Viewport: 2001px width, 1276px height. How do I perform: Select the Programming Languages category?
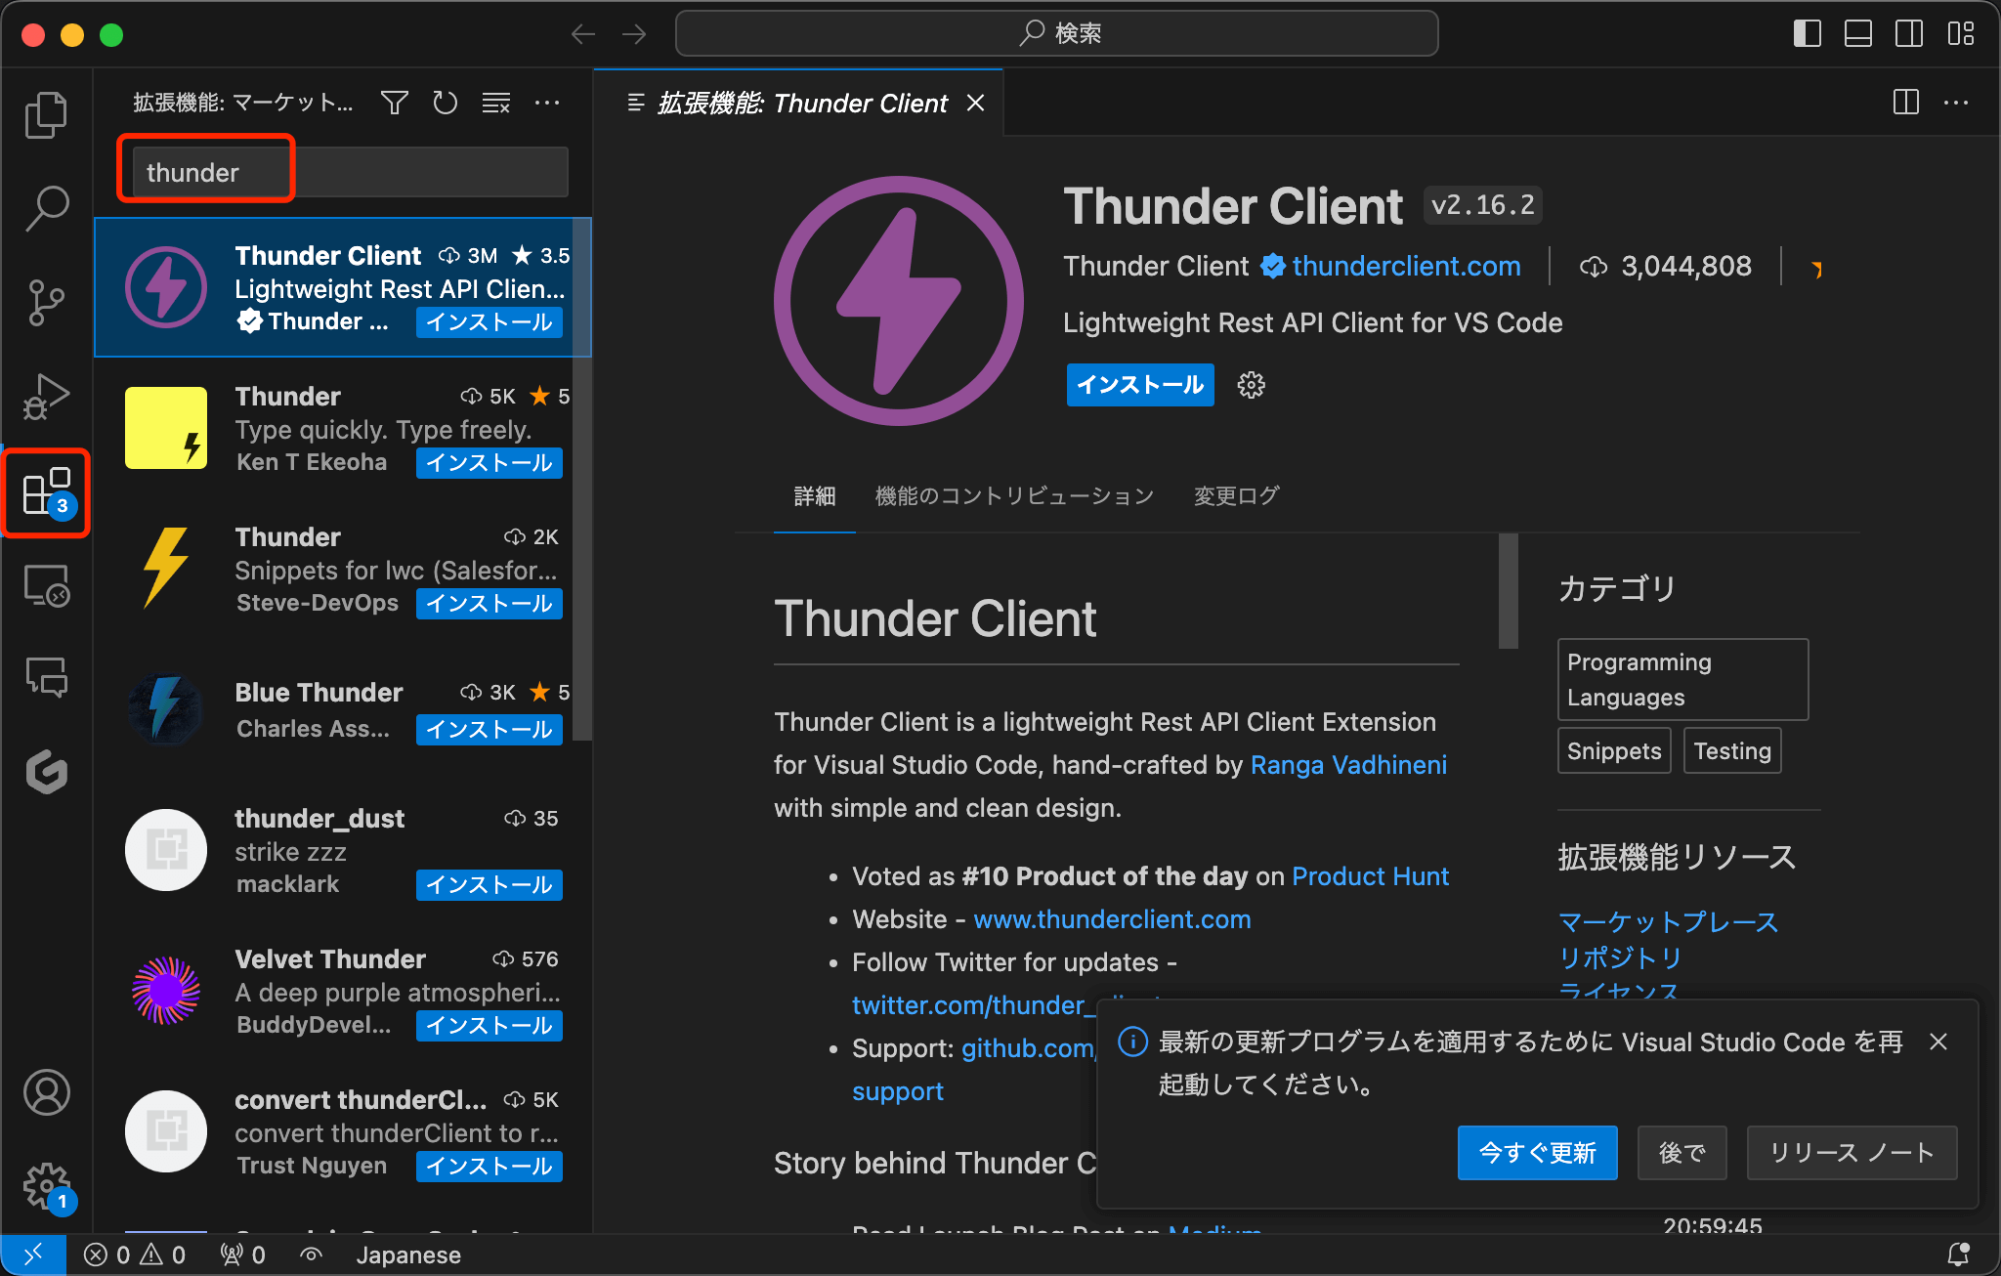pyautogui.click(x=1682, y=680)
